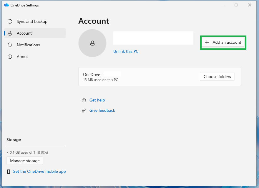Viewport: 259px width, 188px height.
Task: Click the Add an account button
Action: point(223,43)
